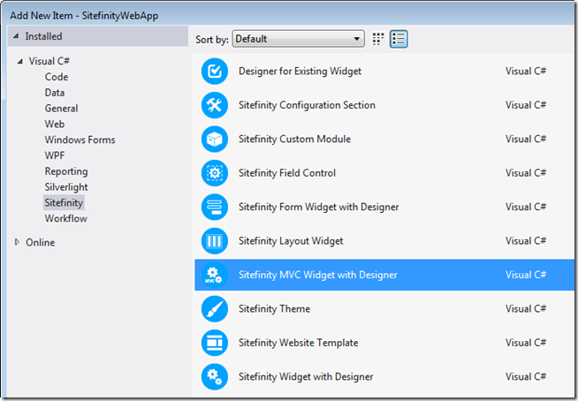Switch to medium icons list view
Viewport: 578px width, 401px height.
[399, 39]
